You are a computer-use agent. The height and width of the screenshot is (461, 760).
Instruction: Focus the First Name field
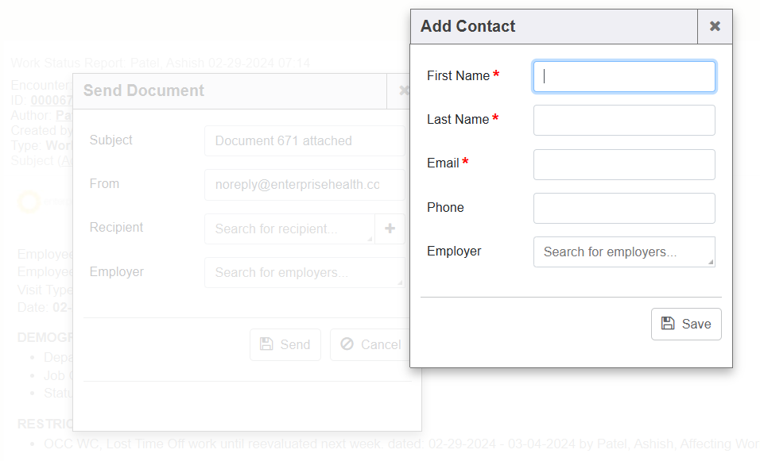point(624,76)
